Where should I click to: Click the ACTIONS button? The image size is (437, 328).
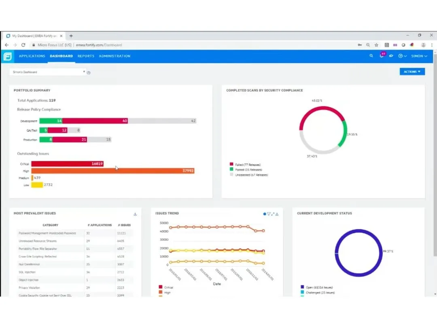coord(412,71)
